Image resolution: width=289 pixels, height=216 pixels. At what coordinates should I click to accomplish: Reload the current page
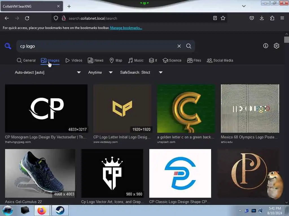coord(27,18)
